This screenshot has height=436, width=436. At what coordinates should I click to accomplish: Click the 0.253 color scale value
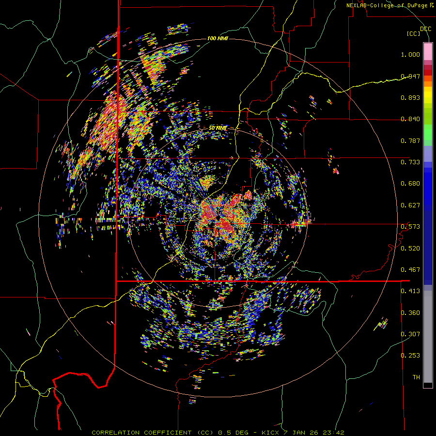(x=410, y=356)
